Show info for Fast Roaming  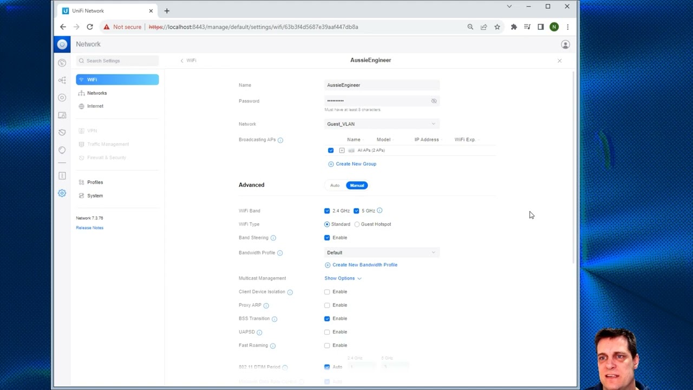coord(272,346)
